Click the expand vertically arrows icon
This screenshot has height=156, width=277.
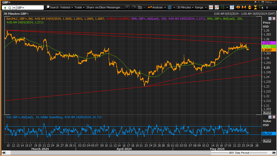click(x=250, y=7)
